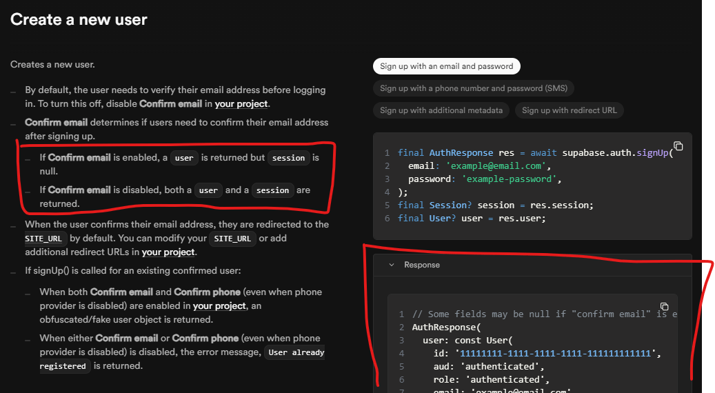The width and height of the screenshot is (715, 393).
Task: Click the 'session' tag in the enabled bullet
Action: point(288,158)
